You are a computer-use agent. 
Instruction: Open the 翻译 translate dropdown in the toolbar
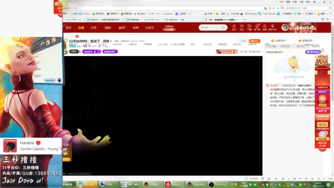pyautogui.click(x=309, y=14)
